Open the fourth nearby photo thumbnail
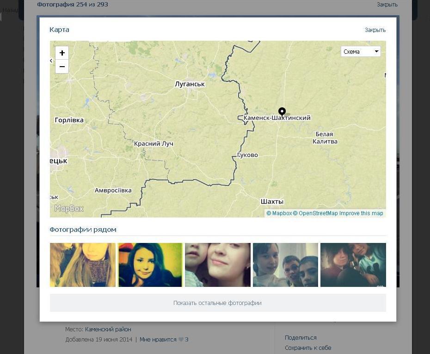Image resolution: width=430 pixels, height=354 pixels. coord(285,265)
